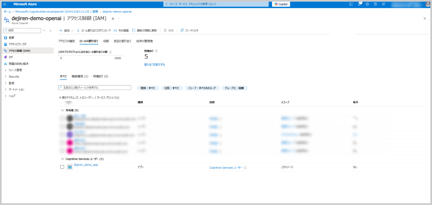Switch to the 従来の管理者 tab
This screenshot has width=432, height=205.
[x=145, y=41]
